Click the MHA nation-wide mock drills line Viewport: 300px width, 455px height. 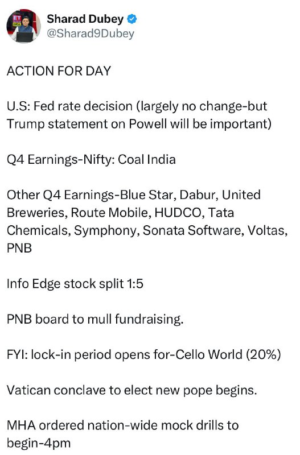122,425
